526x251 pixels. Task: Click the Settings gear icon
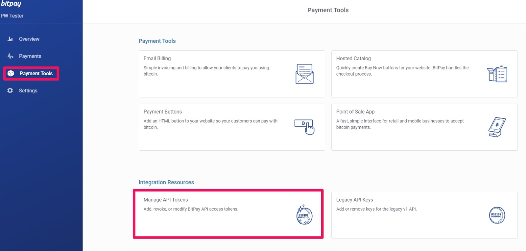pyautogui.click(x=10, y=90)
